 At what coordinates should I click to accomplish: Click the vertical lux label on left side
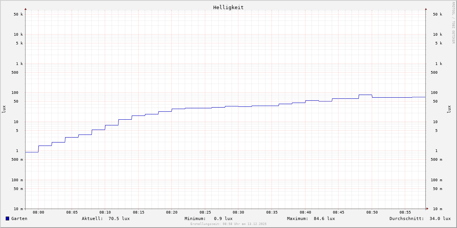(4, 109)
